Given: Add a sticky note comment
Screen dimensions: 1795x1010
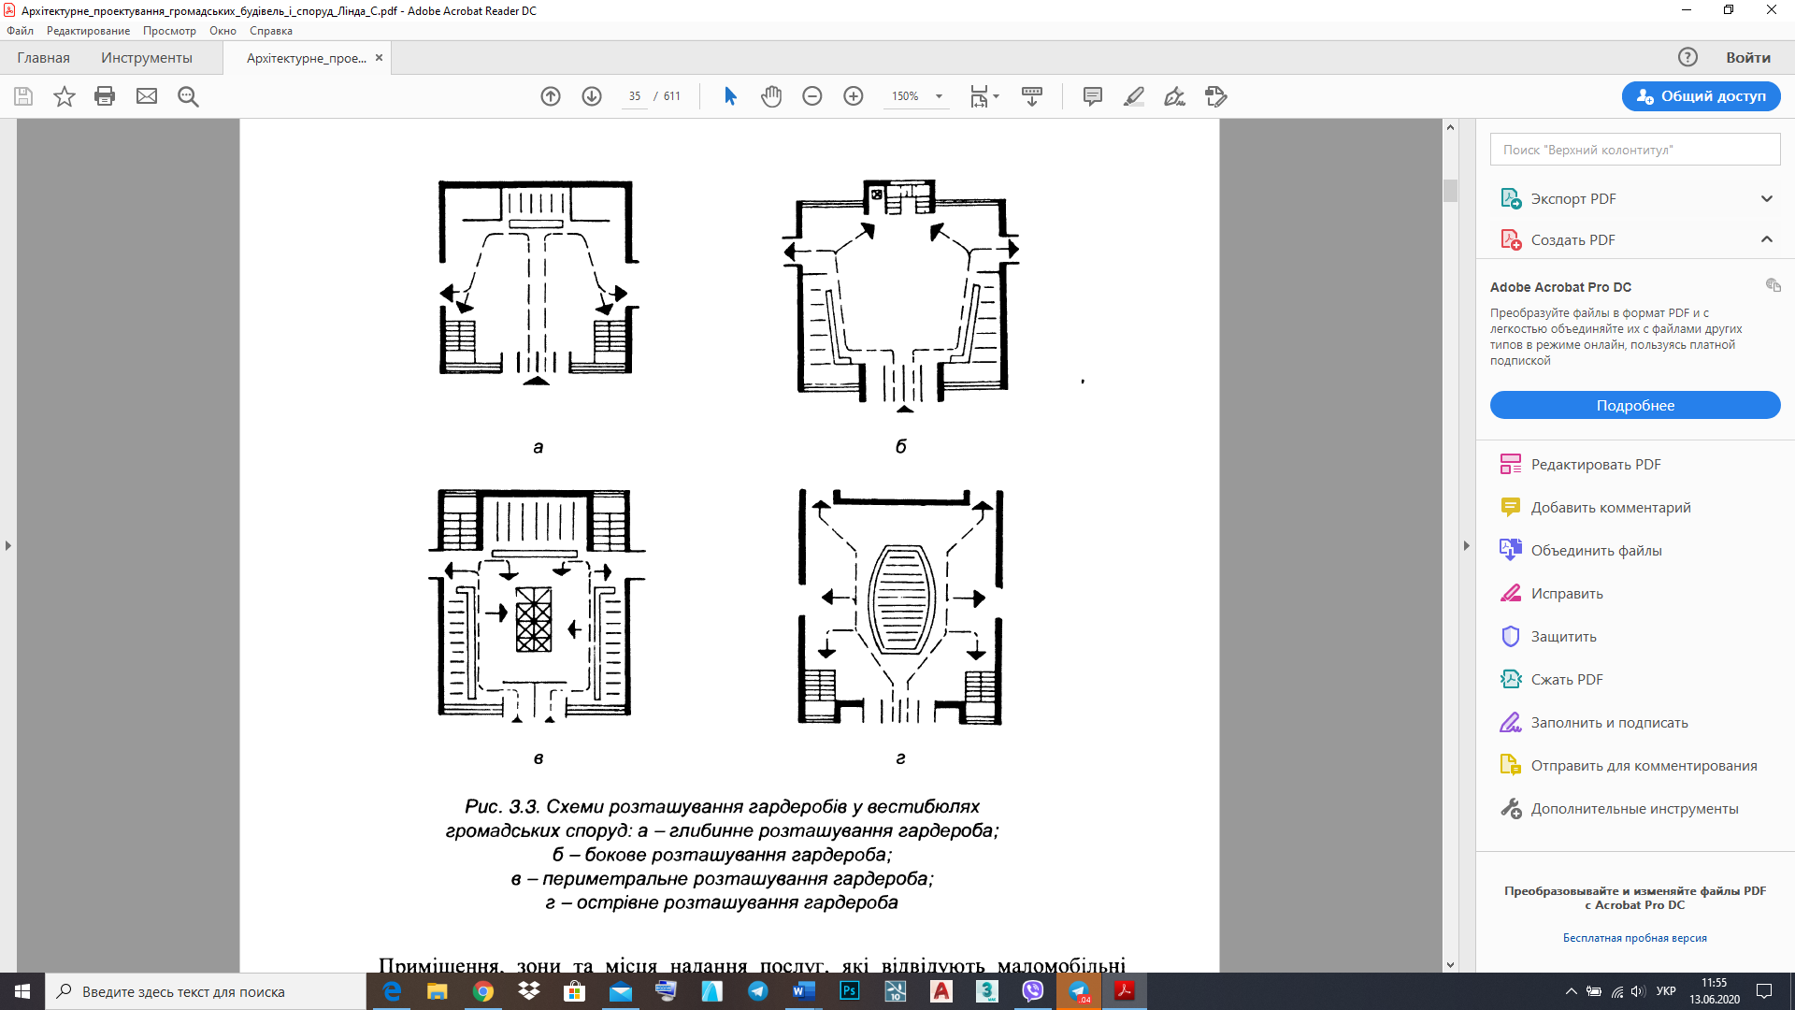Looking at the screenshot, I should (x=1092, y=96).
